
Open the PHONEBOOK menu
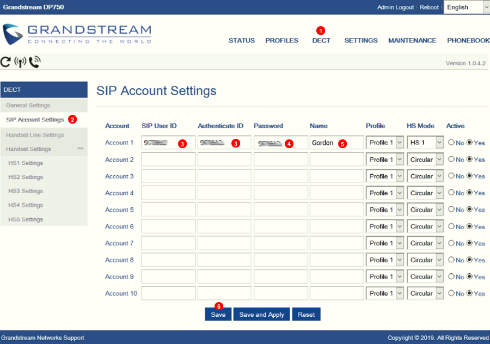[x=468, y=40]
